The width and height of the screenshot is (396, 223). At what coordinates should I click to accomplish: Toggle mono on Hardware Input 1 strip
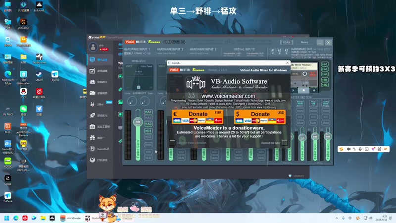(148, 145)
